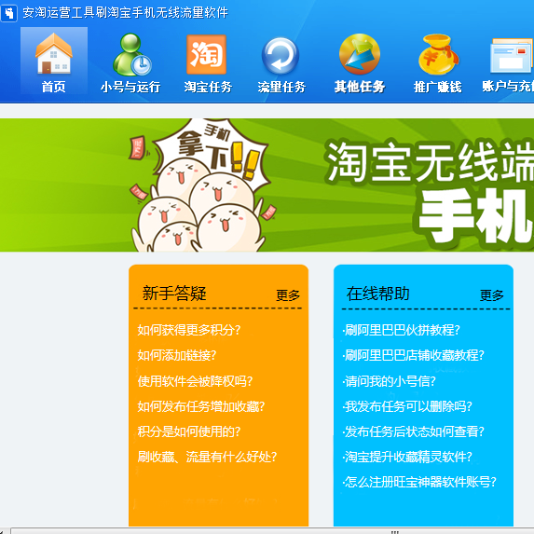
Task: Open 淘宝提升收藏精灵软件? help link
Action: (x=407, y=457)
